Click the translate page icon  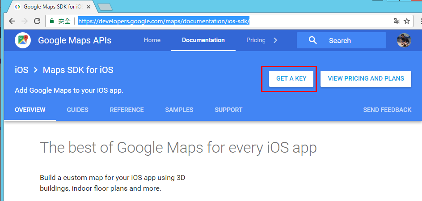pos(397,21)
